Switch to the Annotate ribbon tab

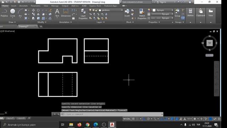23,6
